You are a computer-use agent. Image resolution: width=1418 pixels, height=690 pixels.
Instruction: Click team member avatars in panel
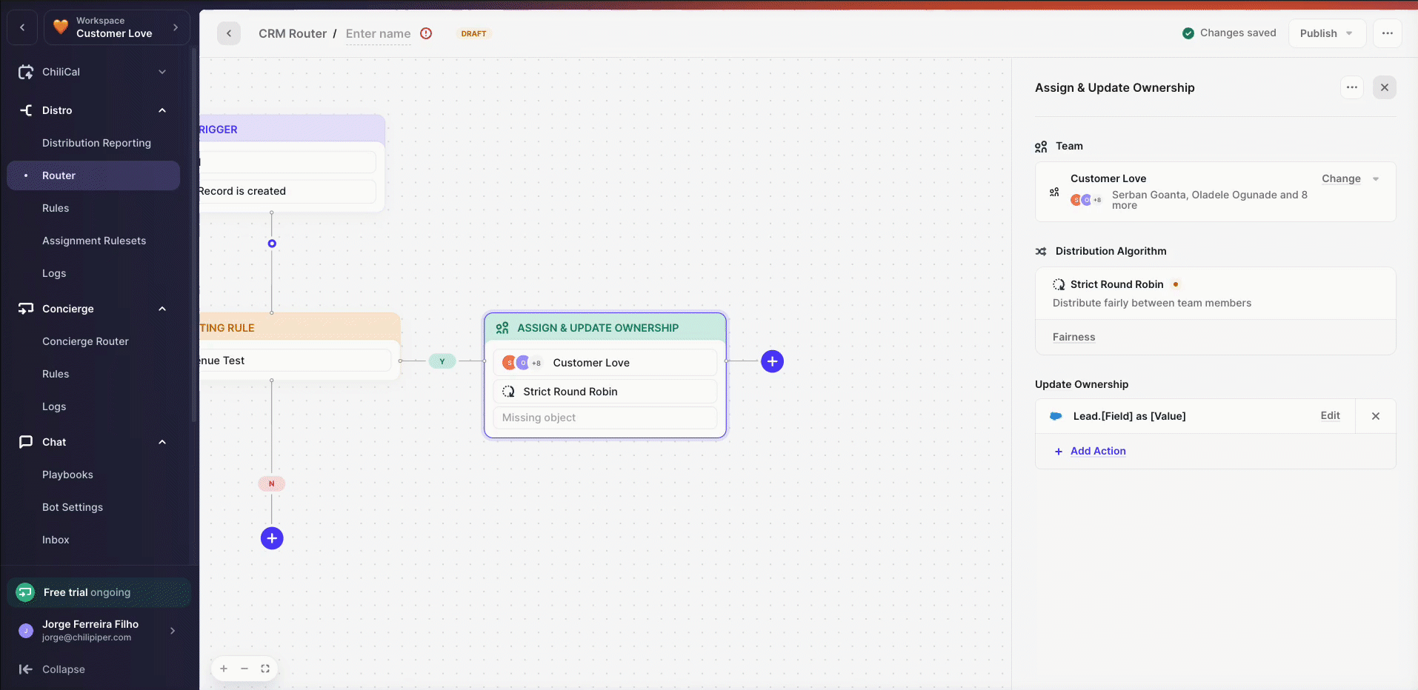click(x=1086, y=200)
